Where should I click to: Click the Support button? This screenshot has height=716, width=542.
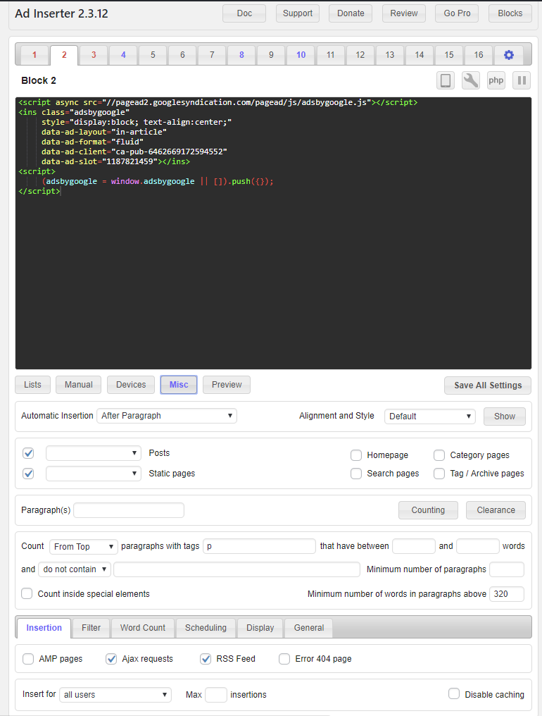298,13
